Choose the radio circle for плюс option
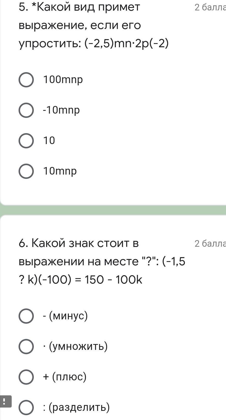This screenshot has width=226, height=420. coord(26,377)
